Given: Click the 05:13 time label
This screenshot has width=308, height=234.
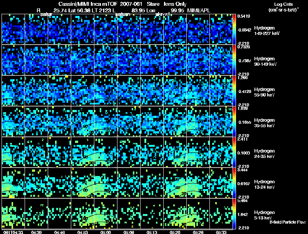Looking at the screenshot, I should (152, 232).
